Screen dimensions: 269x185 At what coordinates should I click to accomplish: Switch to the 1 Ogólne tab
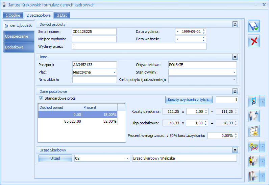[x=13, y=15]
